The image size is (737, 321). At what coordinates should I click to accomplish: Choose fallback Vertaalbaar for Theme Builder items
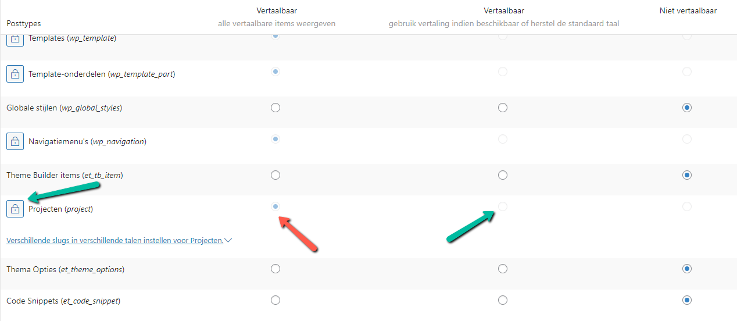[503, 175]
